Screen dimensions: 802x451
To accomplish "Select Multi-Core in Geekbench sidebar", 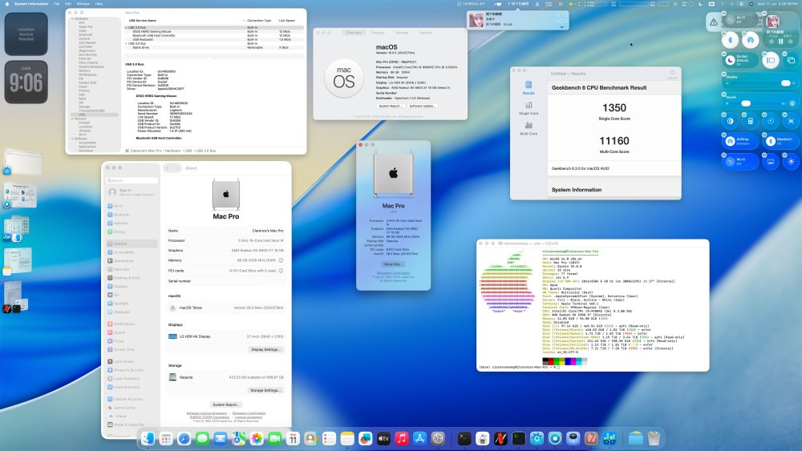I will pos(529,128).
